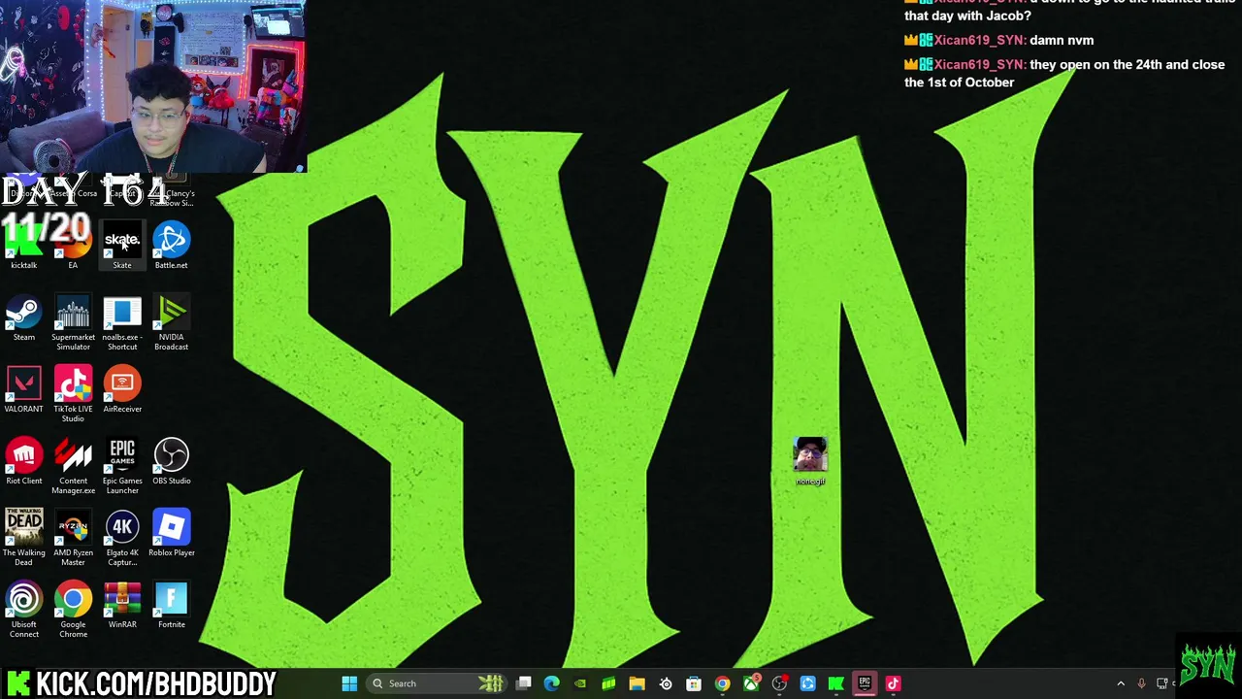1242x699 pixels.
Task: Select the Clancy's Rainbow Six desktop icon
Action: click(172, 192)
